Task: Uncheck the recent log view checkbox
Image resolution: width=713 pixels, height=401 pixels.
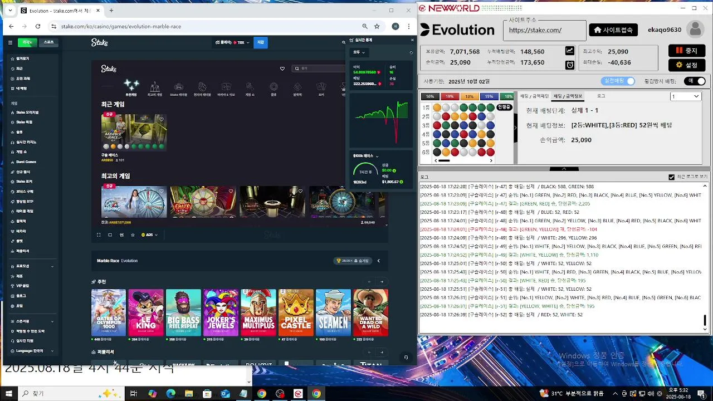Action: 671,177
